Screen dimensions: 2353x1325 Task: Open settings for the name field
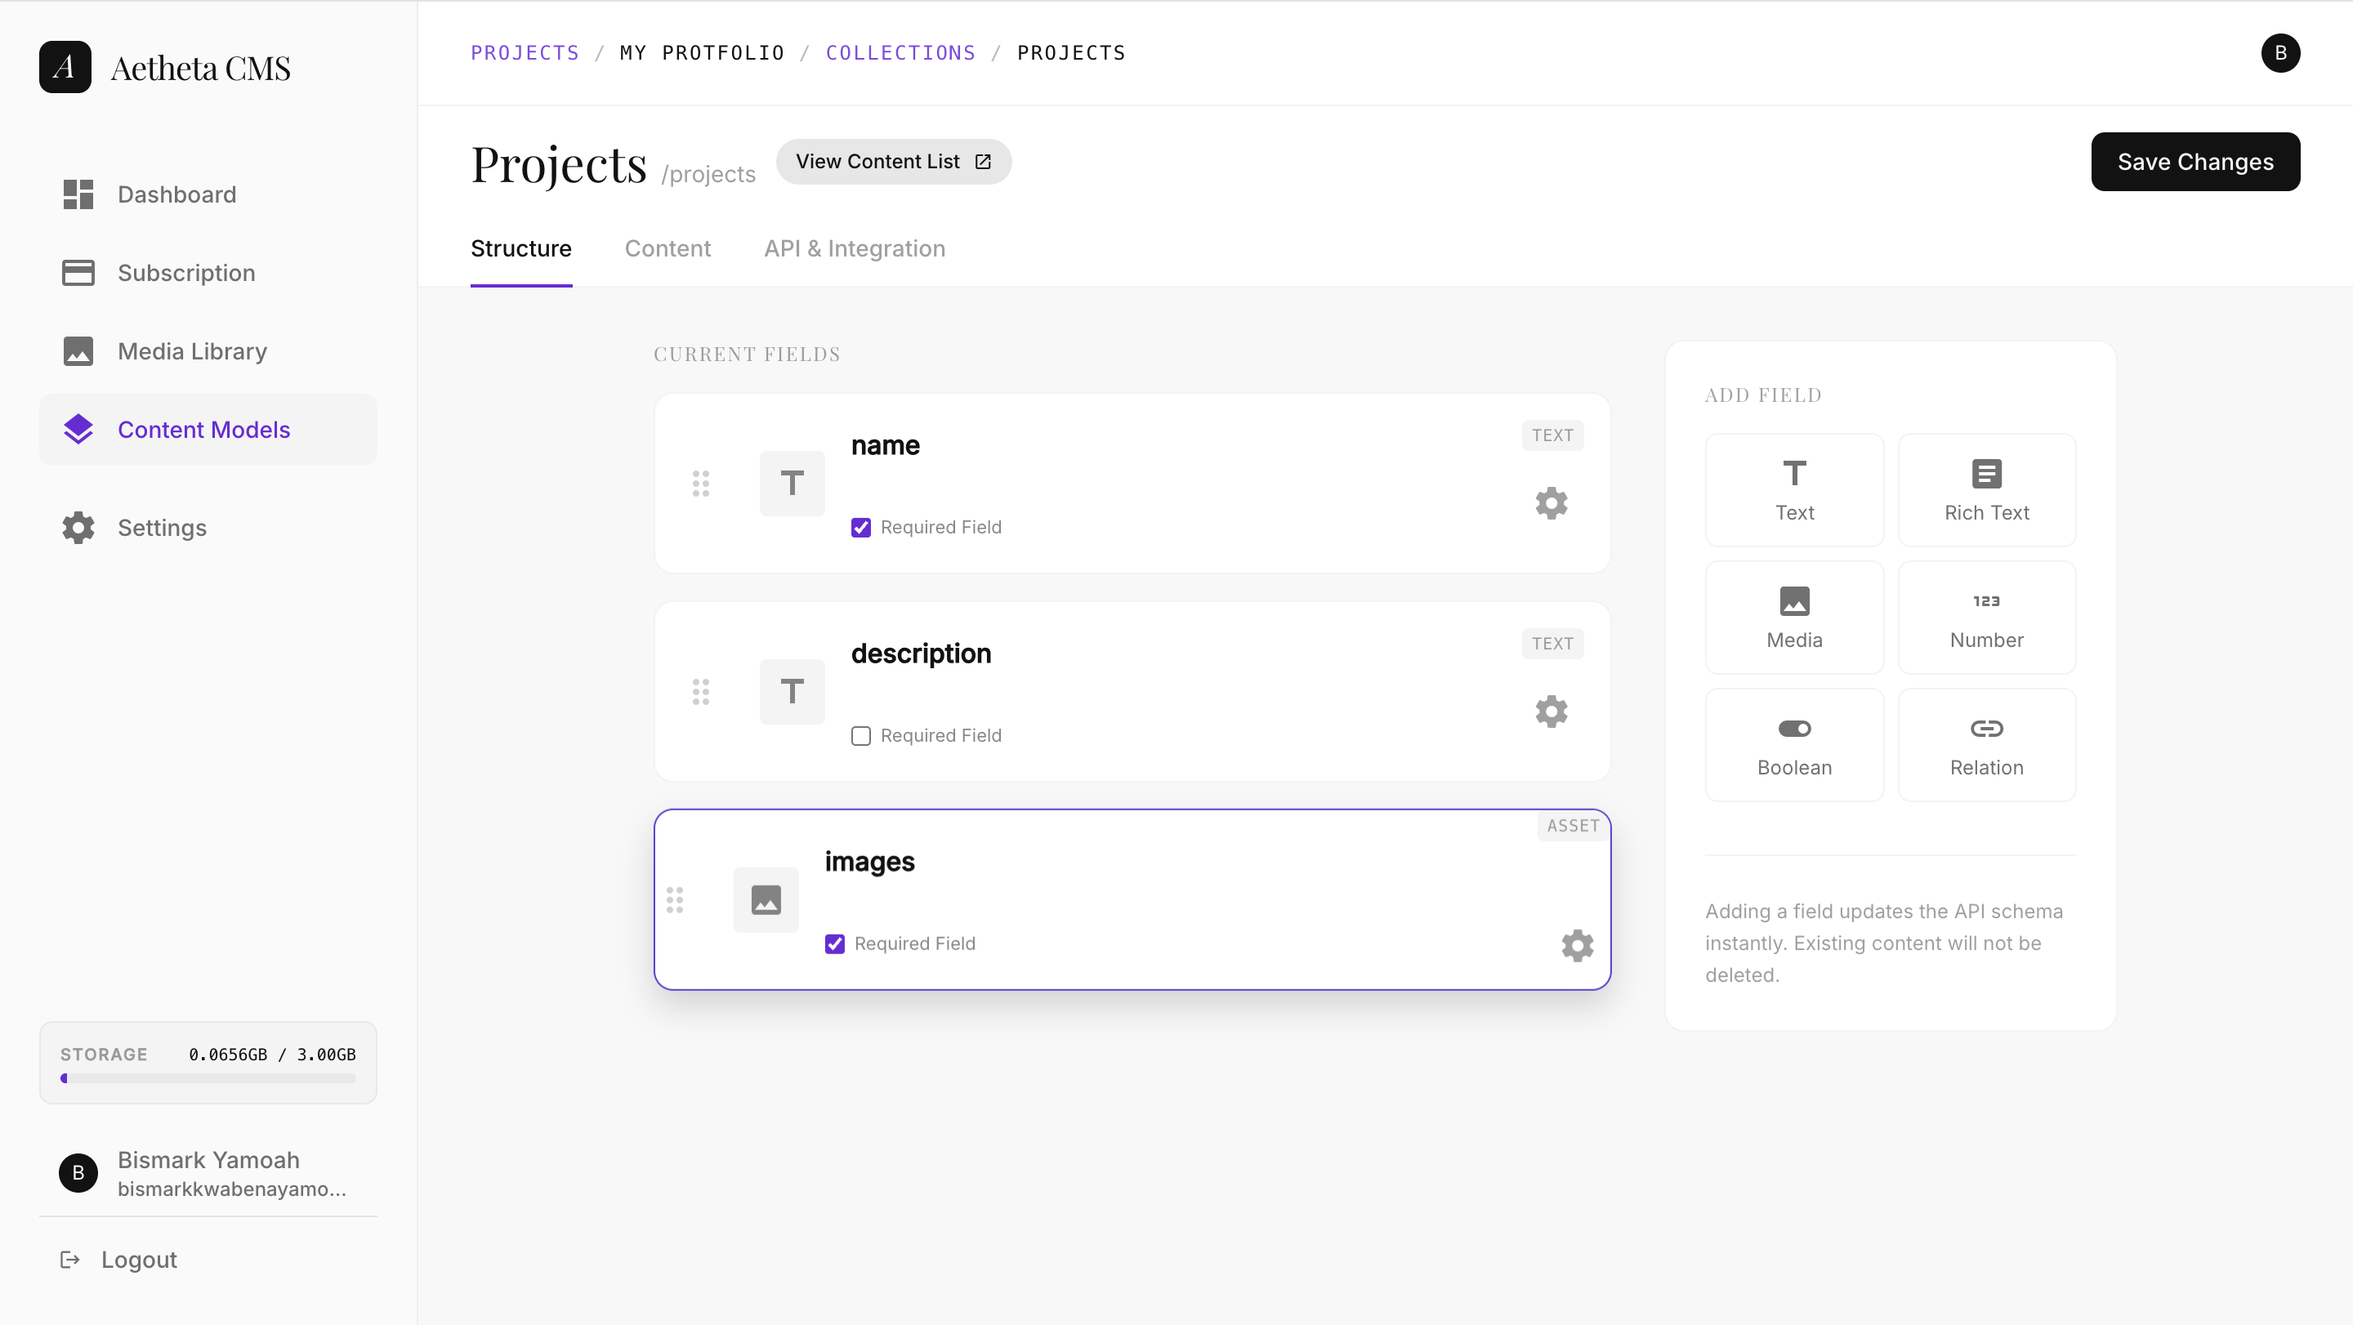1551,502
